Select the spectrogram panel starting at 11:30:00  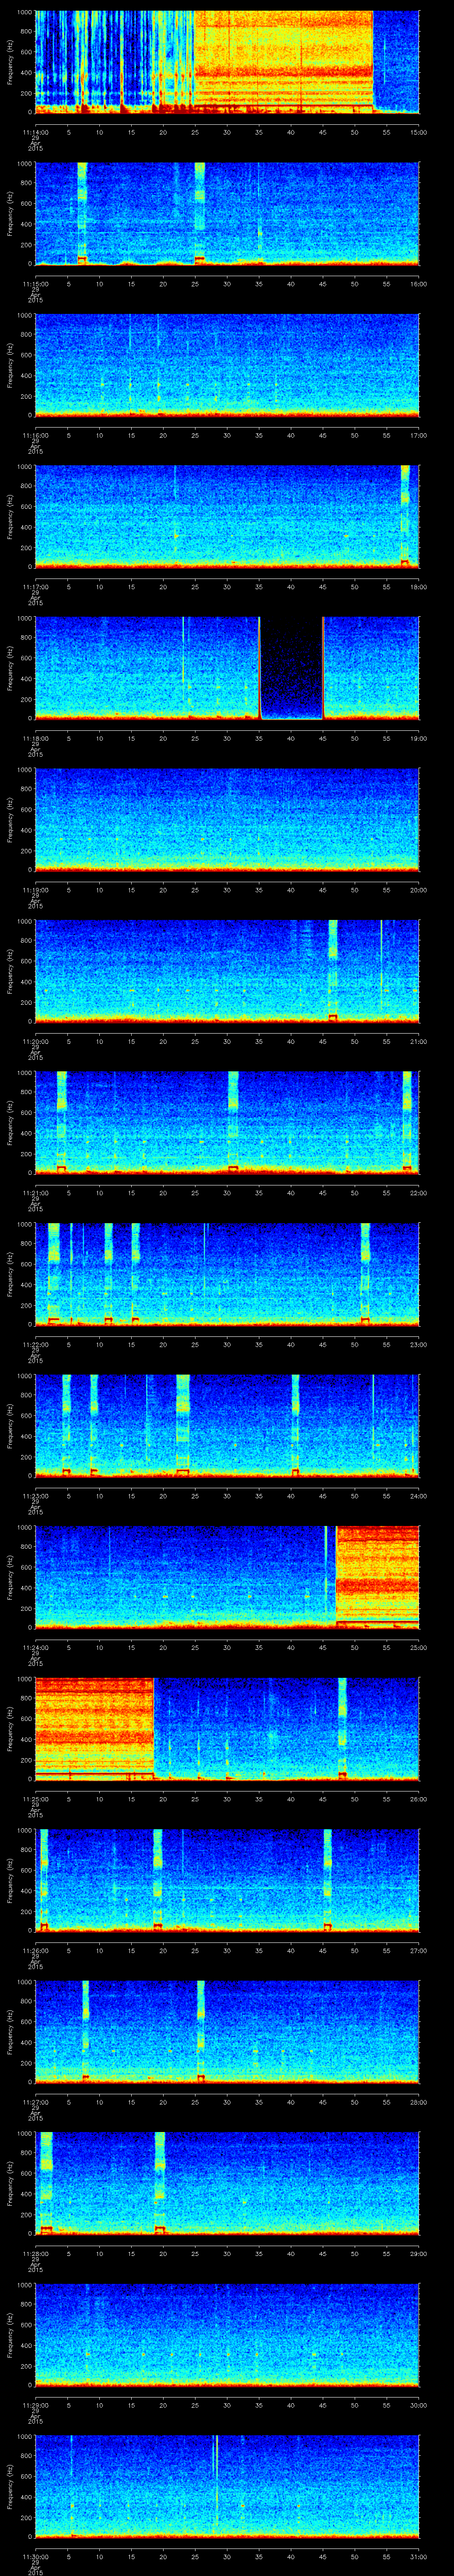[227, 2486]
